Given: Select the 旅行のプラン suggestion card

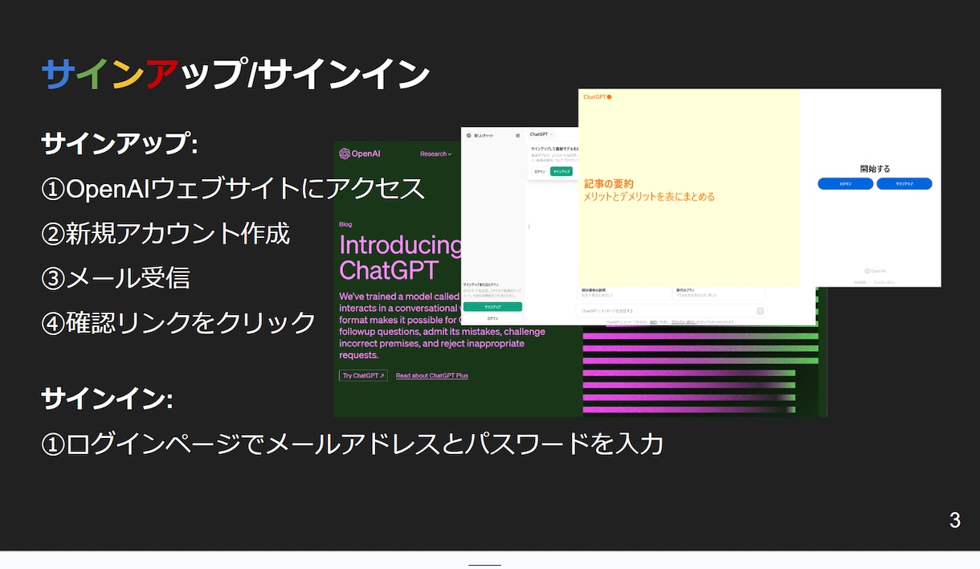Looking at the screenshot, I should pyautogui.click(x=718, y=293).
